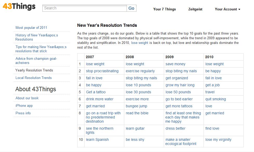Open quit smoking goal under 2010

tap(216, 99)
